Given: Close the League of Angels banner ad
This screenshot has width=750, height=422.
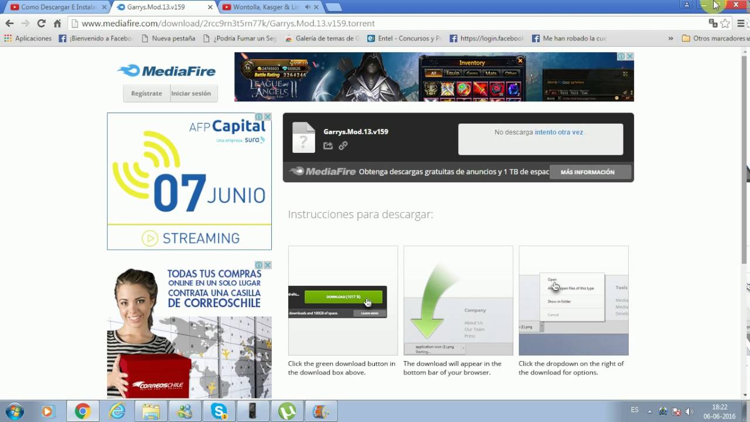Looking at the screenshot, I should coord(630,56).
